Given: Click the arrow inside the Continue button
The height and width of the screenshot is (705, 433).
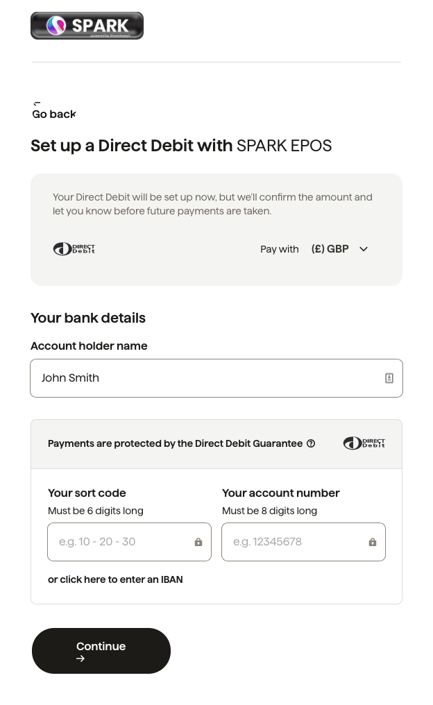Looking at the screenshot, I should coord(80,658).
